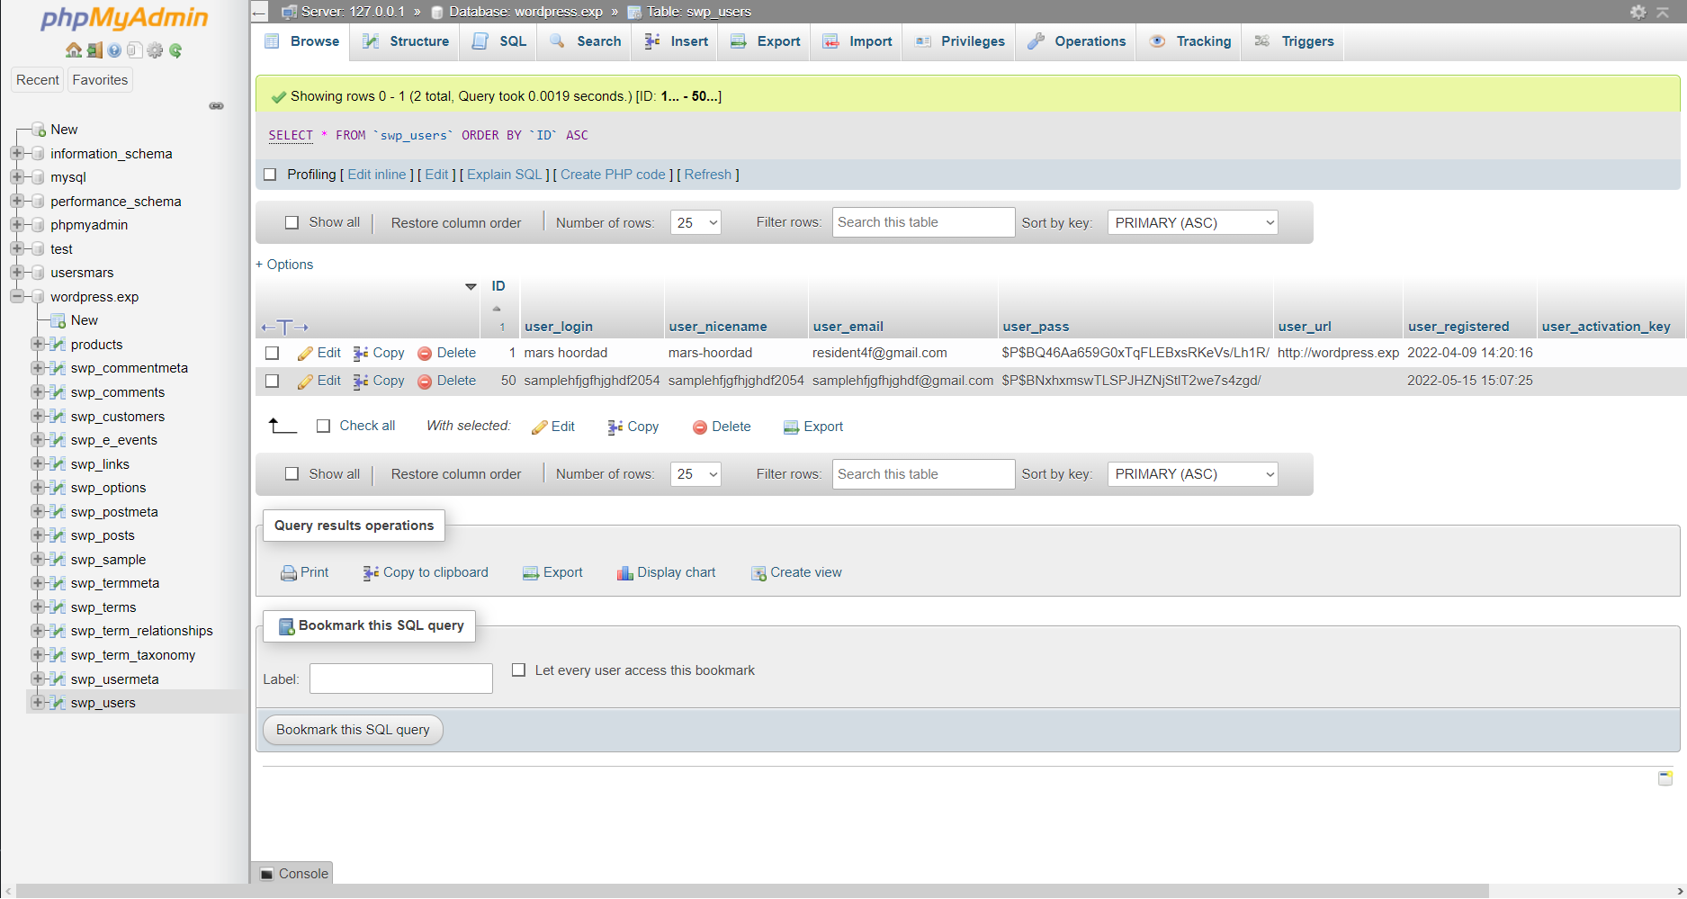Enable upper Show all checkbox
Viewport: 1687px width, 899px height.
click(x=292, y=222)
